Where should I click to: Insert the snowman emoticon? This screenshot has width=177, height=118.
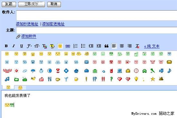click(41, 71)
